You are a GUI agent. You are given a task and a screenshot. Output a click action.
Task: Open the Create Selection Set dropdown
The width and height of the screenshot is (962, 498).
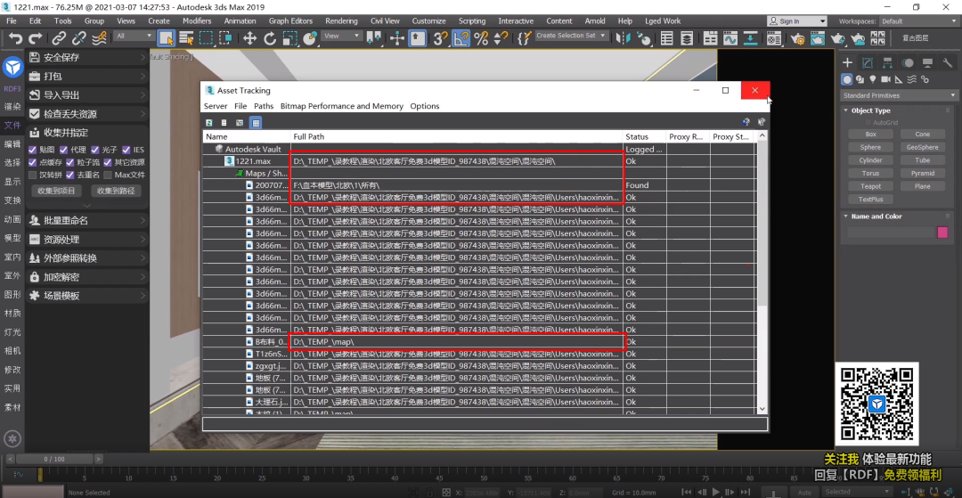[x=571, y=36]
